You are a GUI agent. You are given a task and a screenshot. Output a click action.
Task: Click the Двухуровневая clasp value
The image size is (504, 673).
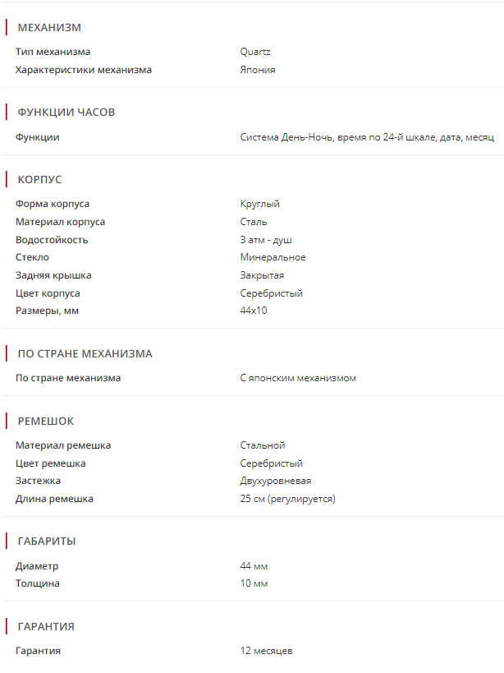pyautogui.click(x=276, y=481)
